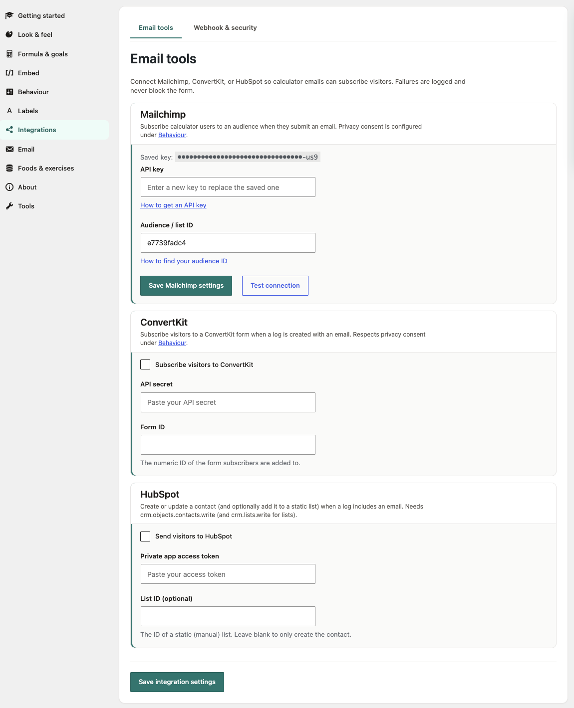This screenshot has width=574, height=708.
Task: Follow Behaviour link in Mailchimp description
Action: click(172, 135)
